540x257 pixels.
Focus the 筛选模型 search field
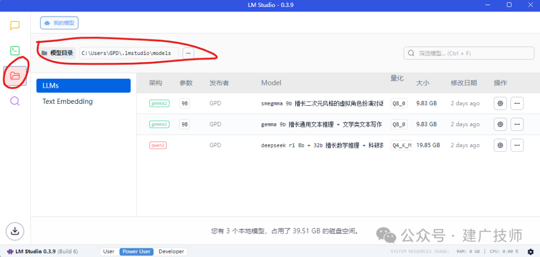(469, 53)
